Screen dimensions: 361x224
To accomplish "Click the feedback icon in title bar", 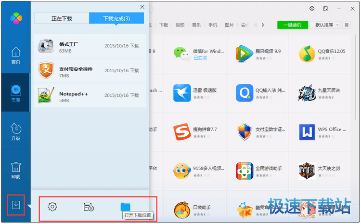I will click(x=325, y=9).
